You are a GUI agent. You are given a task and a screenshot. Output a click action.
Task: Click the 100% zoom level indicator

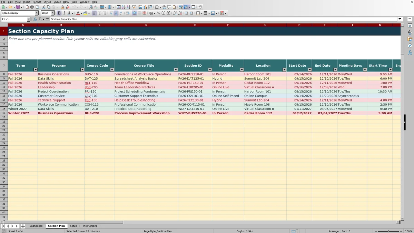point(408,231)
